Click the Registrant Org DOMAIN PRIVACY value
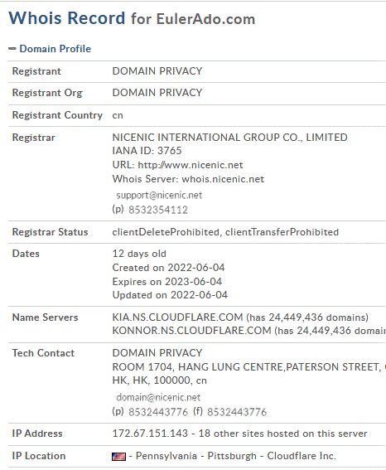 pos(157,93)
